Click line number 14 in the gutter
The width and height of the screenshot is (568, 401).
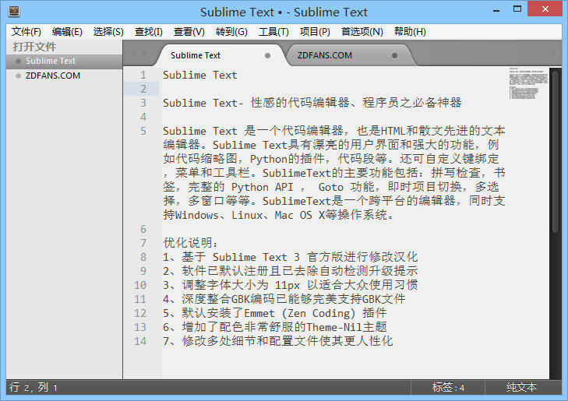click(x=140, y=341)
